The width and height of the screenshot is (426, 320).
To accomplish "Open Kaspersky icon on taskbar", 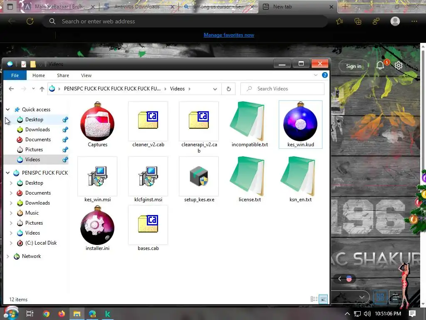I will [108, 314].
